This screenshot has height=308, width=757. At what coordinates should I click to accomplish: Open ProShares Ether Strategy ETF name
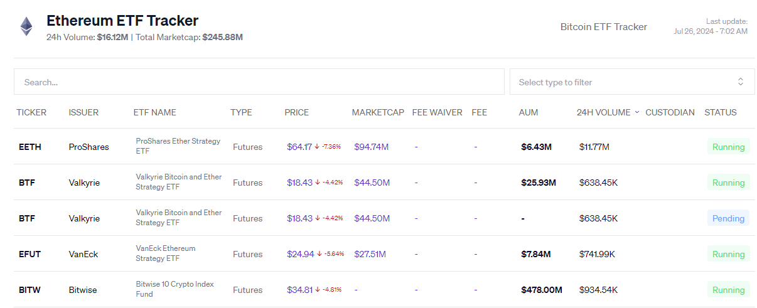click(178, 146)
